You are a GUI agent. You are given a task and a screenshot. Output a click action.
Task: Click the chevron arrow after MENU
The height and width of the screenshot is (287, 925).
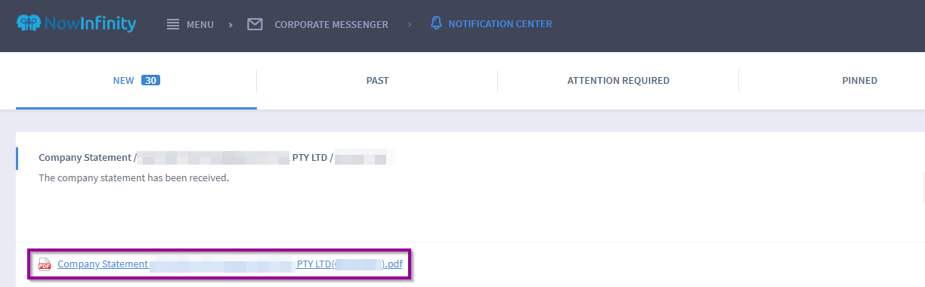coord(230,24)
